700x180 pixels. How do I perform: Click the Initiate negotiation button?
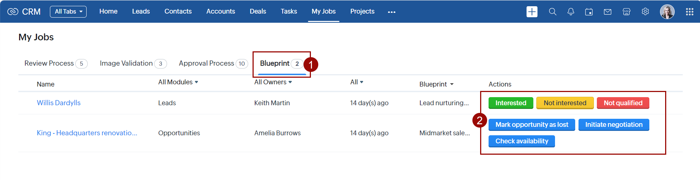613,125
